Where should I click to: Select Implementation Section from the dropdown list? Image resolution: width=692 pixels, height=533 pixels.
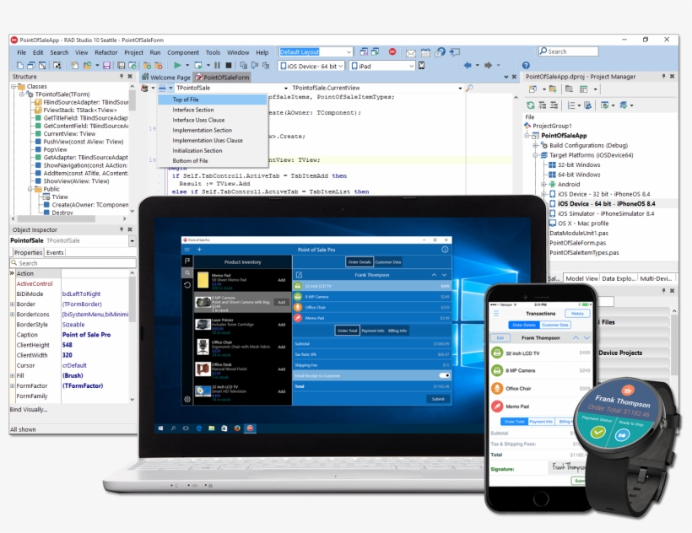[202, 130]
